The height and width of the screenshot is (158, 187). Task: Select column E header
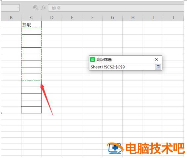tap(72, 17)
